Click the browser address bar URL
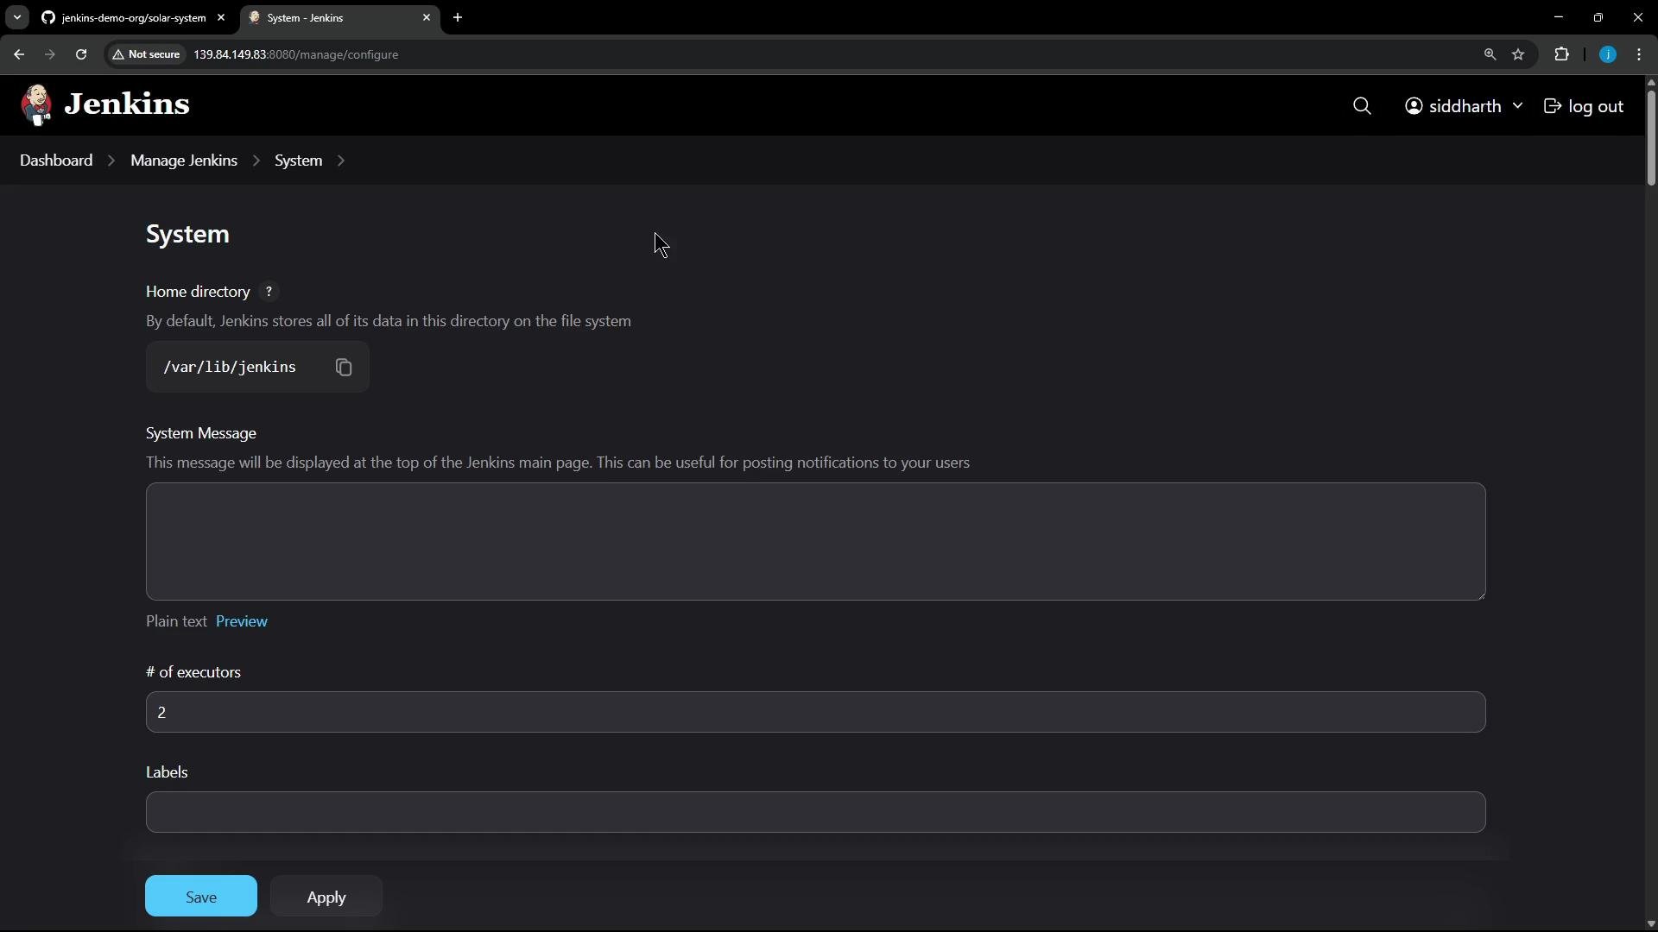 [x=295, y=54]
